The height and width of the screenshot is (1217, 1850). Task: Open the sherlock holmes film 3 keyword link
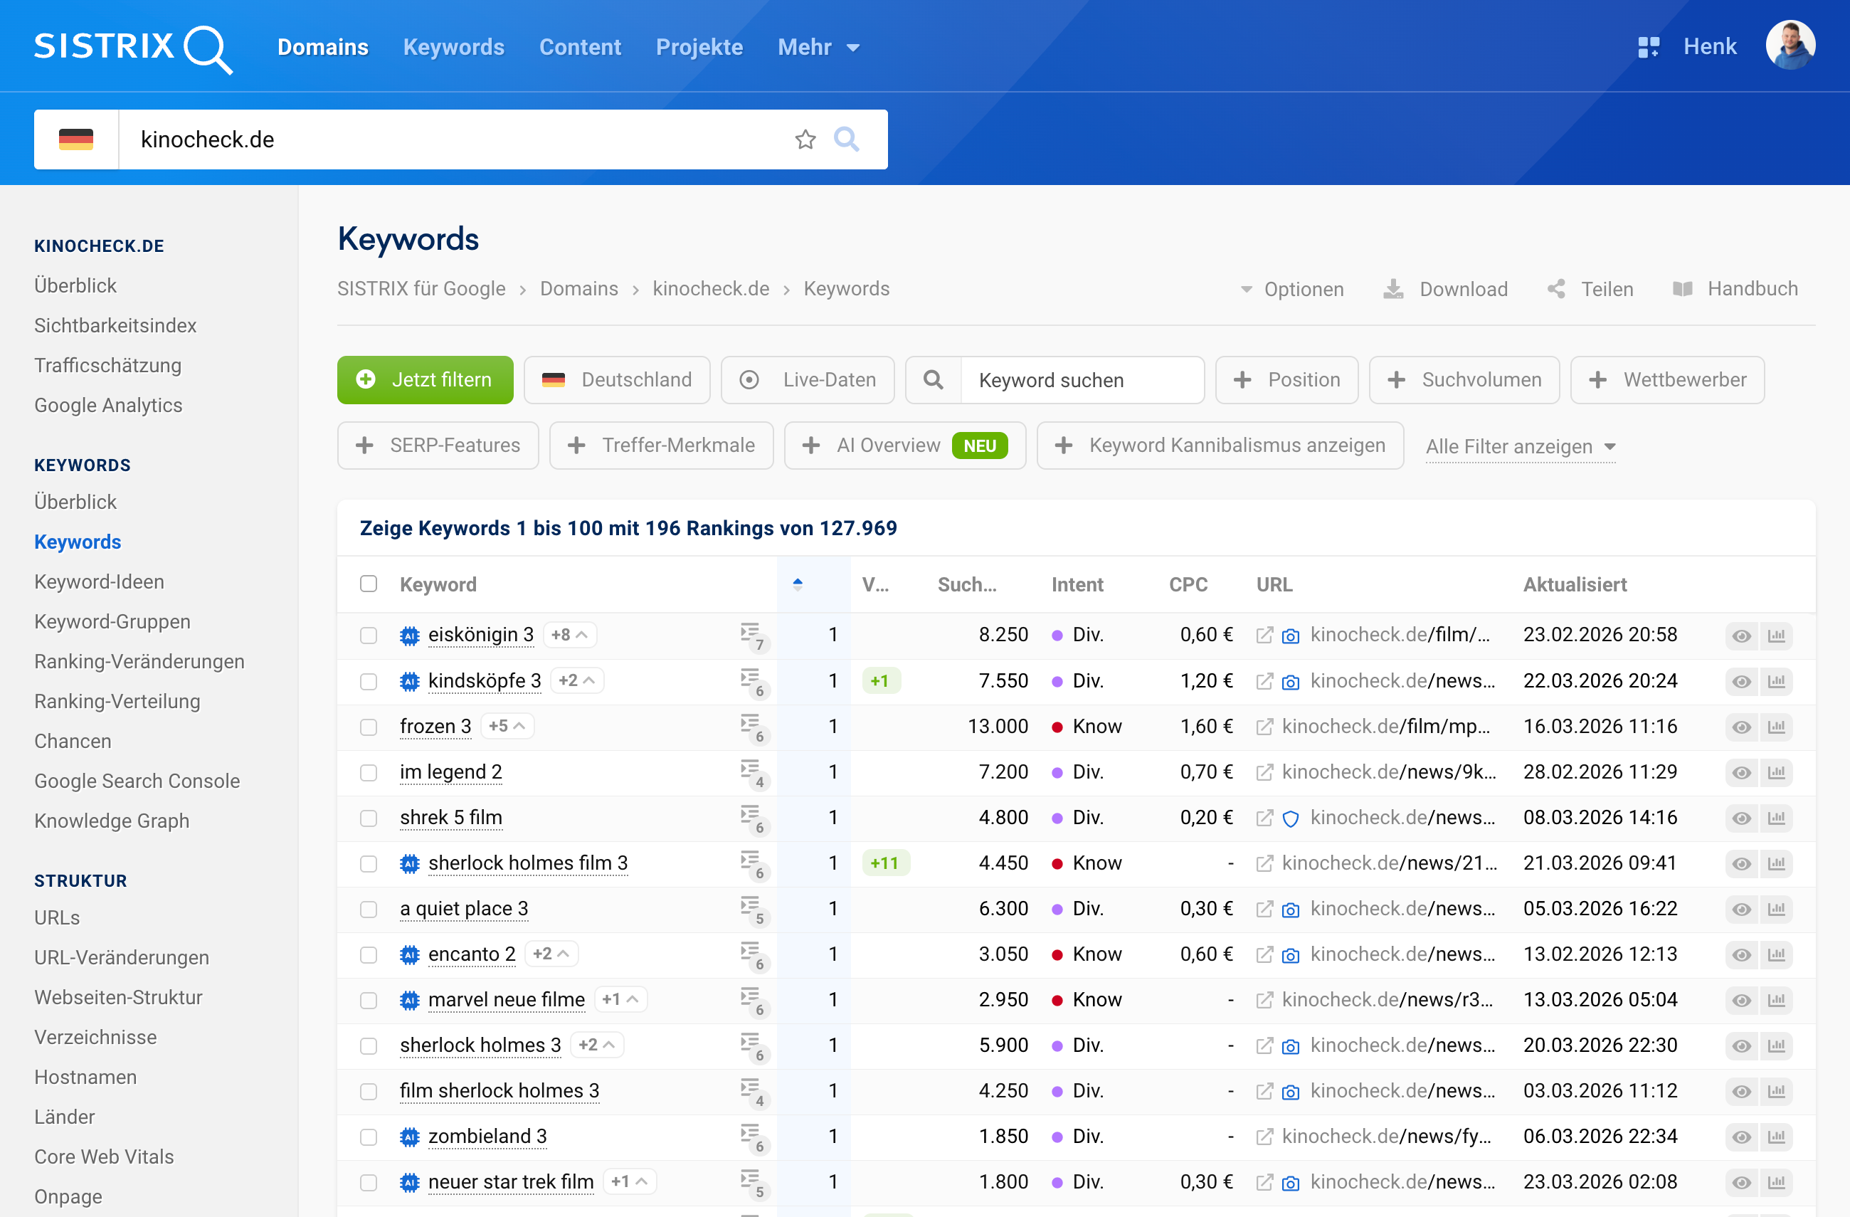pos(528,863)
